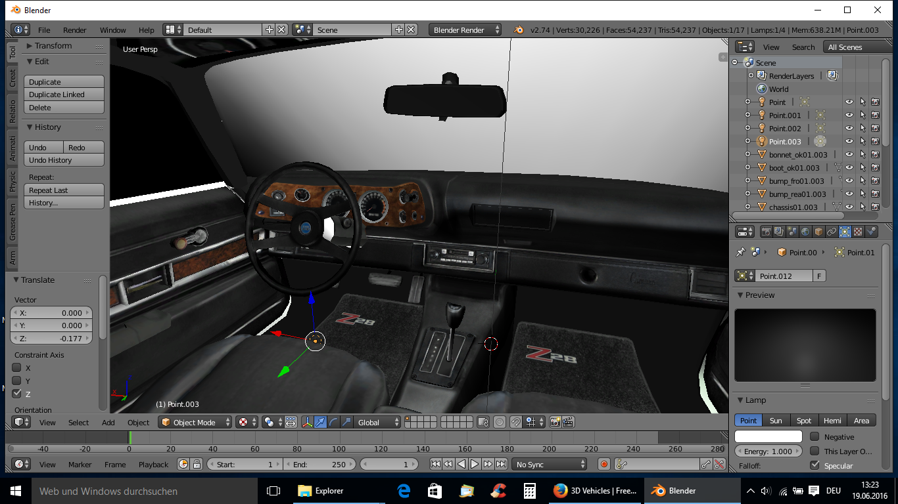Open the Render properties camera tab
Image resolution: width=898 pixels, height=504 pixels.
[766, 232]
